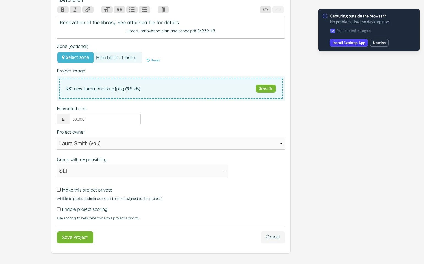Save the project
424x264 pixels.
click(75, 237)
